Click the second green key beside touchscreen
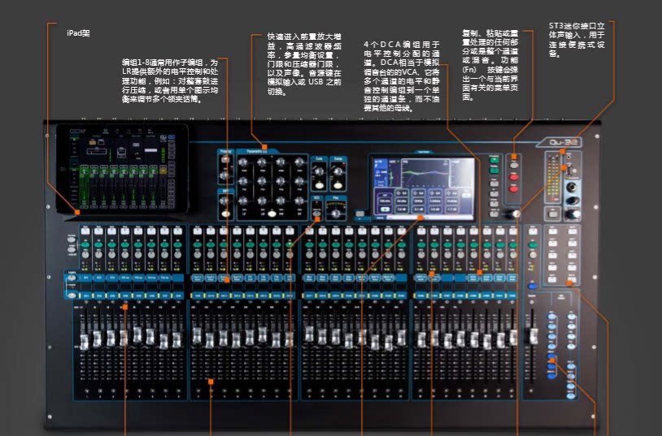 (x=494, y=171)
